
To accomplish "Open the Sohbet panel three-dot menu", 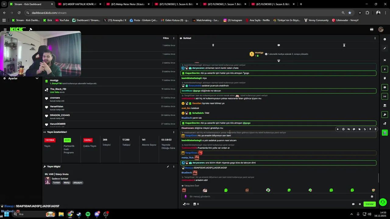I will (x=375, y=38).
